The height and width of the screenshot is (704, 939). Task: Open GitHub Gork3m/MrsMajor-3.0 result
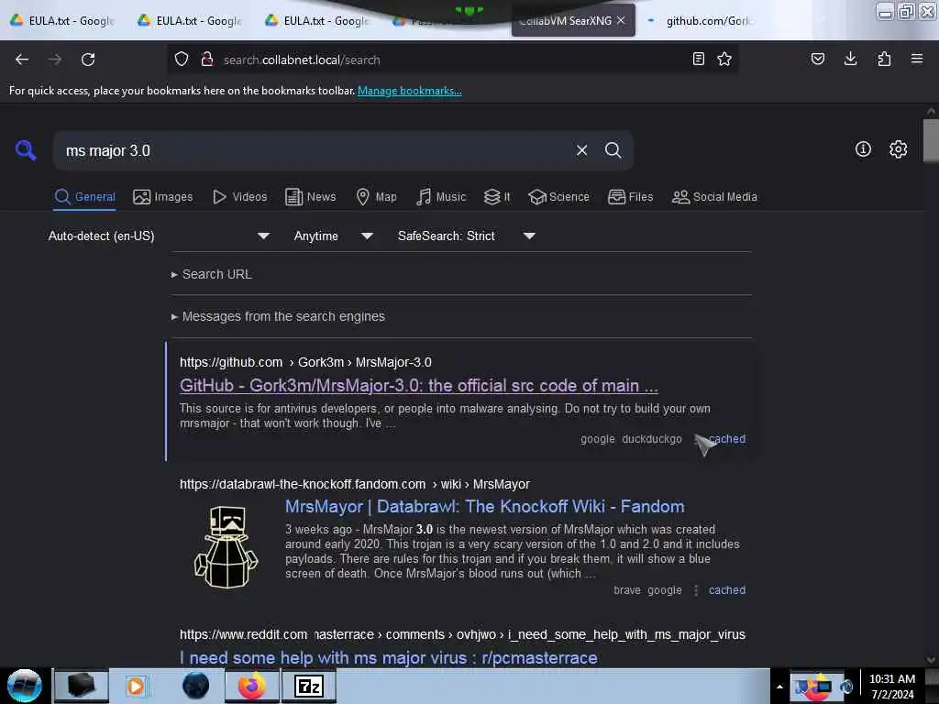point(418,386)
